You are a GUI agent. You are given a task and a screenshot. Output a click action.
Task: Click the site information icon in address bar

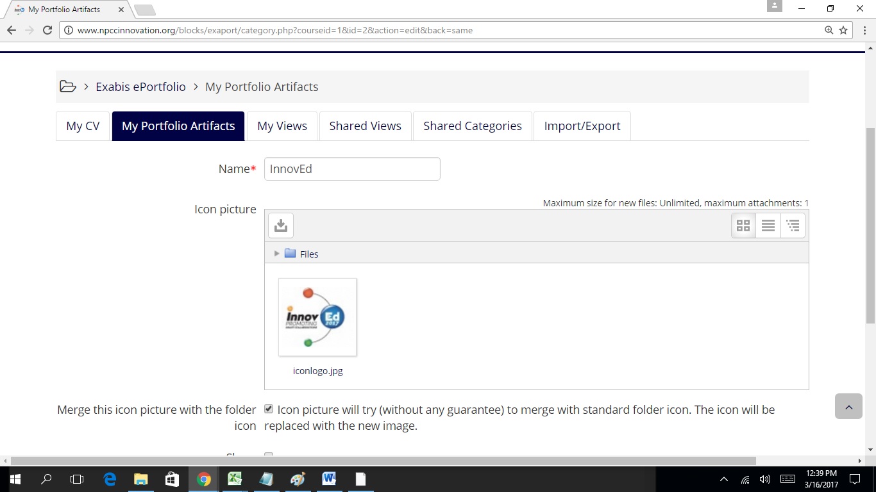pyautogui.click(x=69, y=30)
